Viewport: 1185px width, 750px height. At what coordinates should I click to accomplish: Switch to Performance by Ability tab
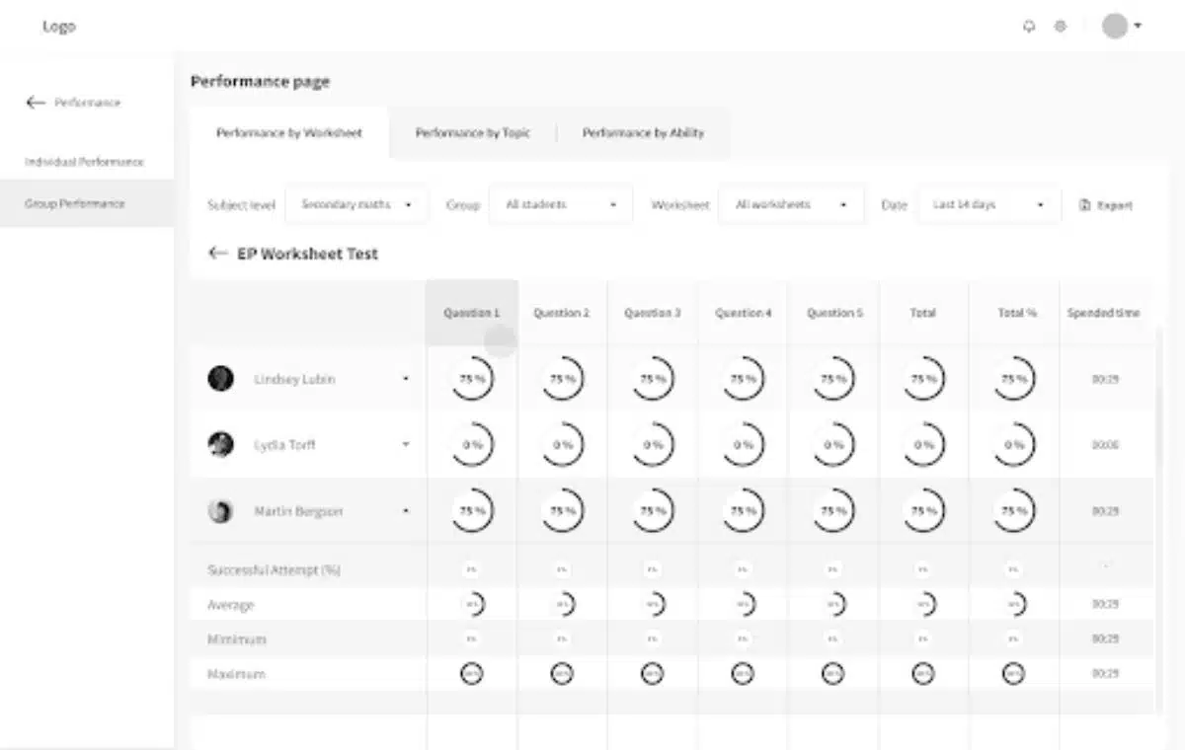click(x=643, y=133)
